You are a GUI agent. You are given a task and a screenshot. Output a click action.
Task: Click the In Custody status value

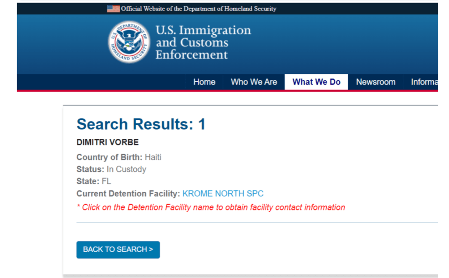pyautogui.click(x=126, y=169)
